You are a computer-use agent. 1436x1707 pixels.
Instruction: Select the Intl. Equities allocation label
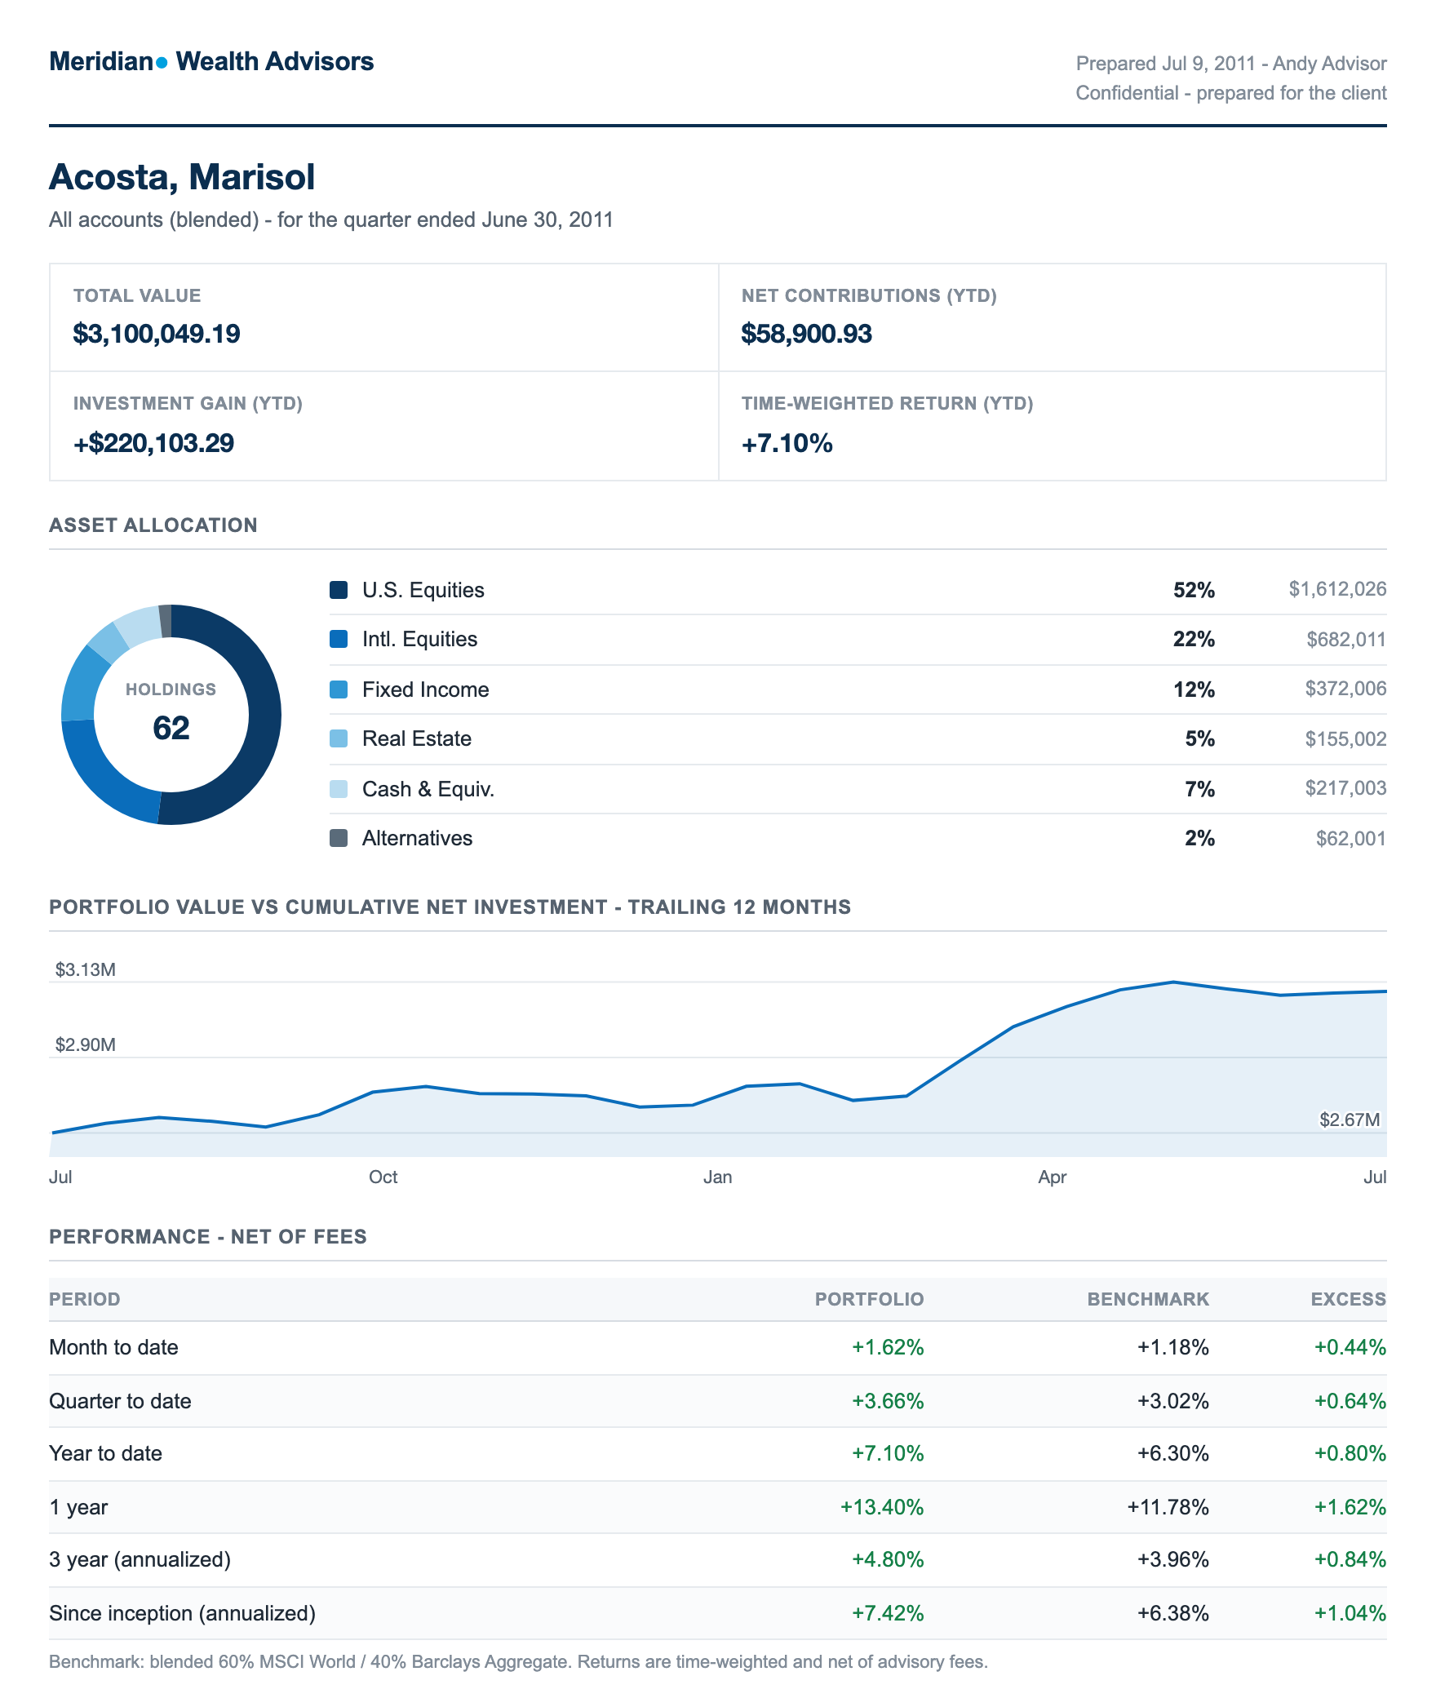(x=420, y=639)
